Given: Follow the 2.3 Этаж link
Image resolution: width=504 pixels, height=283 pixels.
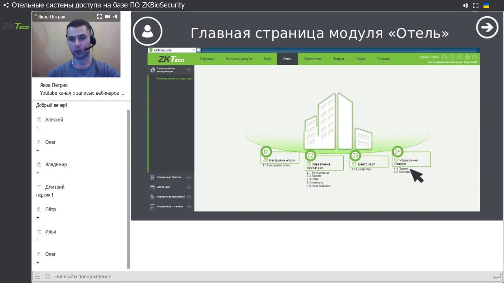Looking at the screenshot, I should tap(313, 179).
